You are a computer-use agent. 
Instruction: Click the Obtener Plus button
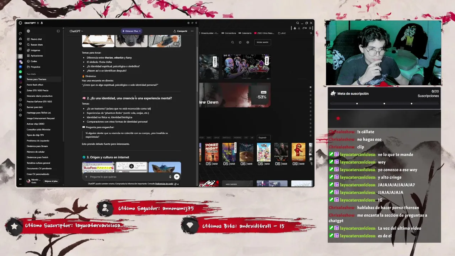[130, 31]
